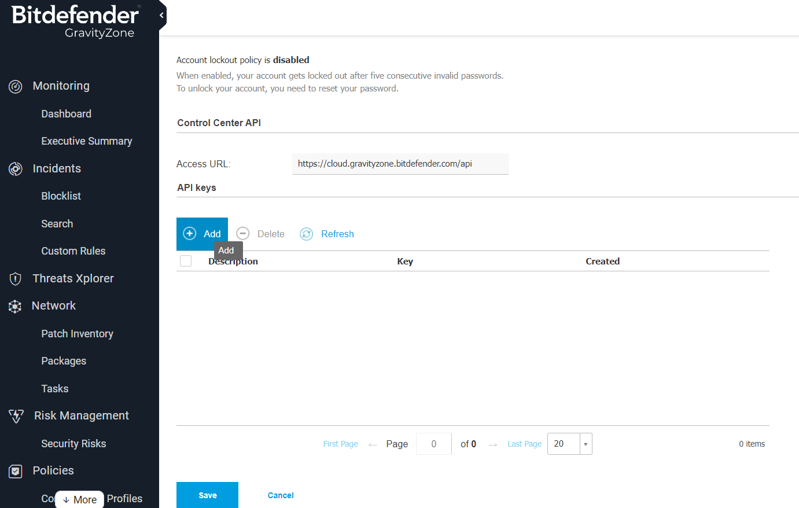Go to Blocklist page
The image size is (799, 508).
tap(61, 196)
